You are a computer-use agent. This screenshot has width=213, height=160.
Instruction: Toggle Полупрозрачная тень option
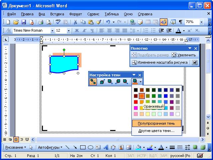(157, 123)
